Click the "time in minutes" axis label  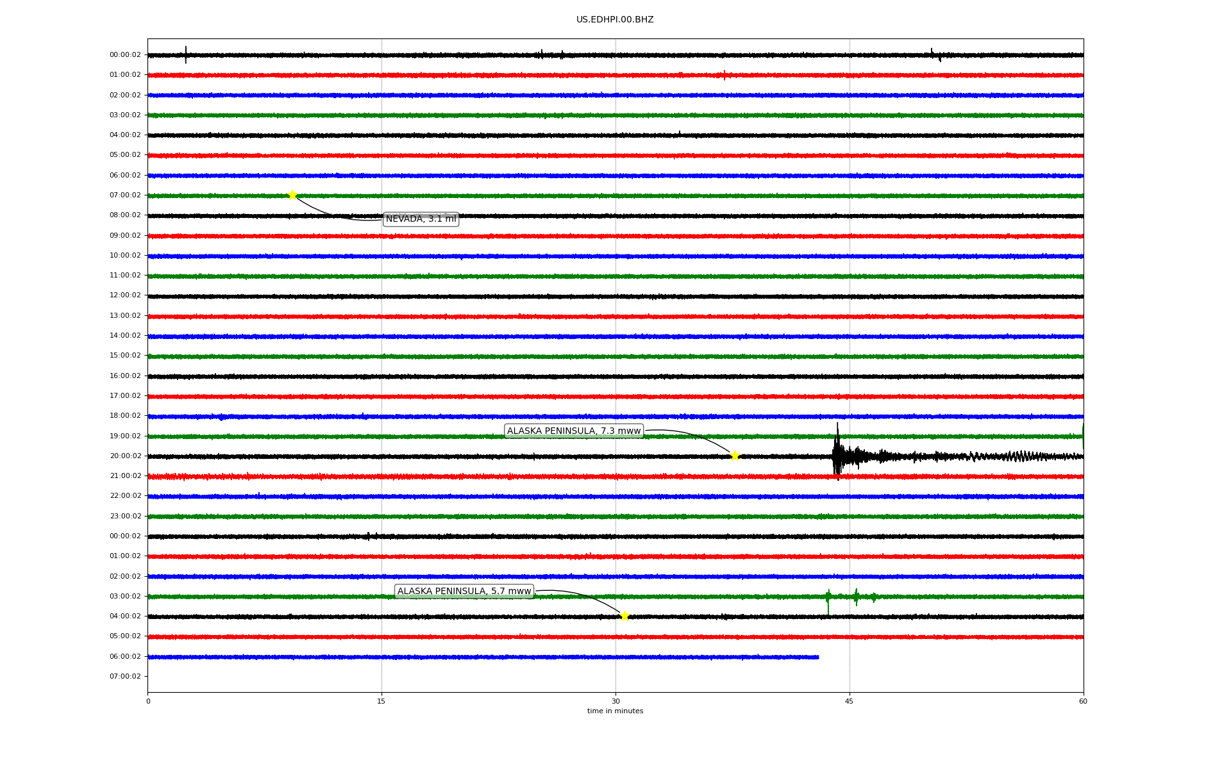tap(615, 711)
